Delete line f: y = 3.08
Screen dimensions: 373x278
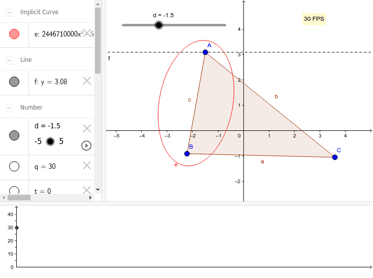(x=87, y=81)
